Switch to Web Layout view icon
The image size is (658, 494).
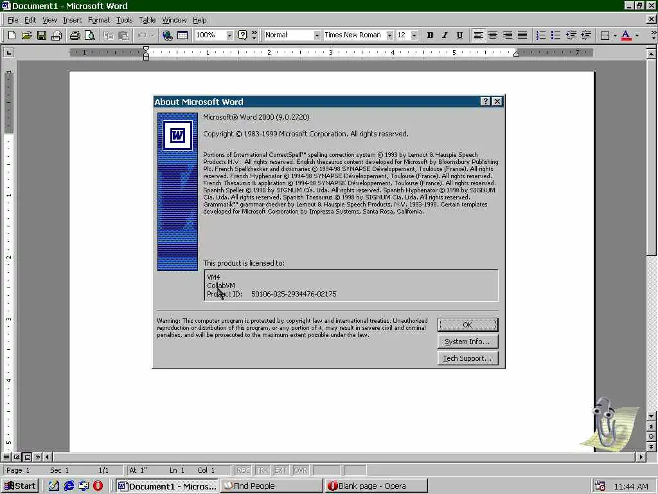(x=16, y=457)
